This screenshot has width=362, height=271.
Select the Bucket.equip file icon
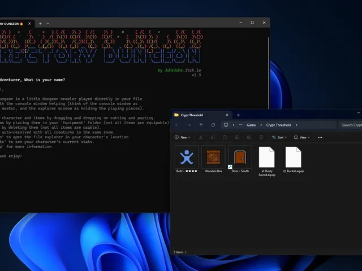[293, 157]
